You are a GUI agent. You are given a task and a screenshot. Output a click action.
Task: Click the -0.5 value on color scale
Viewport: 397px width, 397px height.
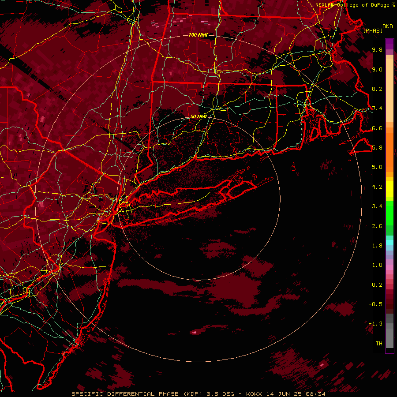coord(375,304)
